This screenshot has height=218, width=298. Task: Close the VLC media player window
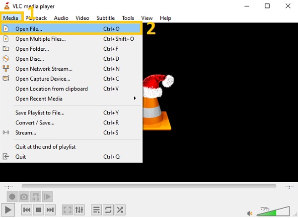288,6
